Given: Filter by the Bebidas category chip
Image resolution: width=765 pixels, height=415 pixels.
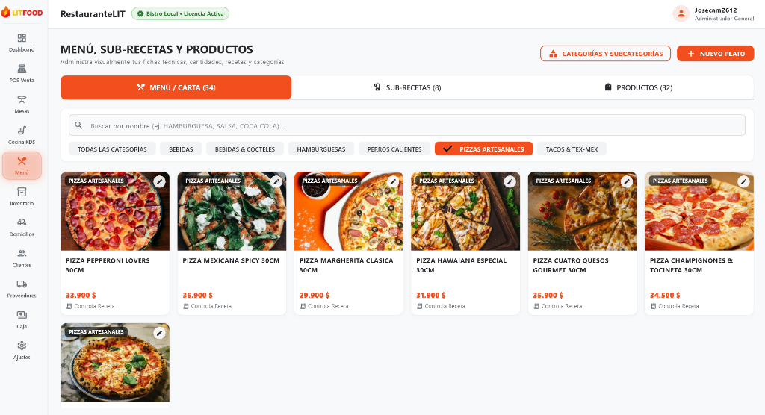Looking at the screenshot, I should click(x=181, y=149).
